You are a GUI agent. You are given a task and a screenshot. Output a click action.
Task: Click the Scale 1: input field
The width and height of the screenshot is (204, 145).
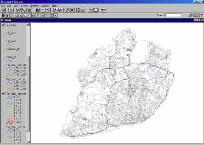(x=173, y=15)
